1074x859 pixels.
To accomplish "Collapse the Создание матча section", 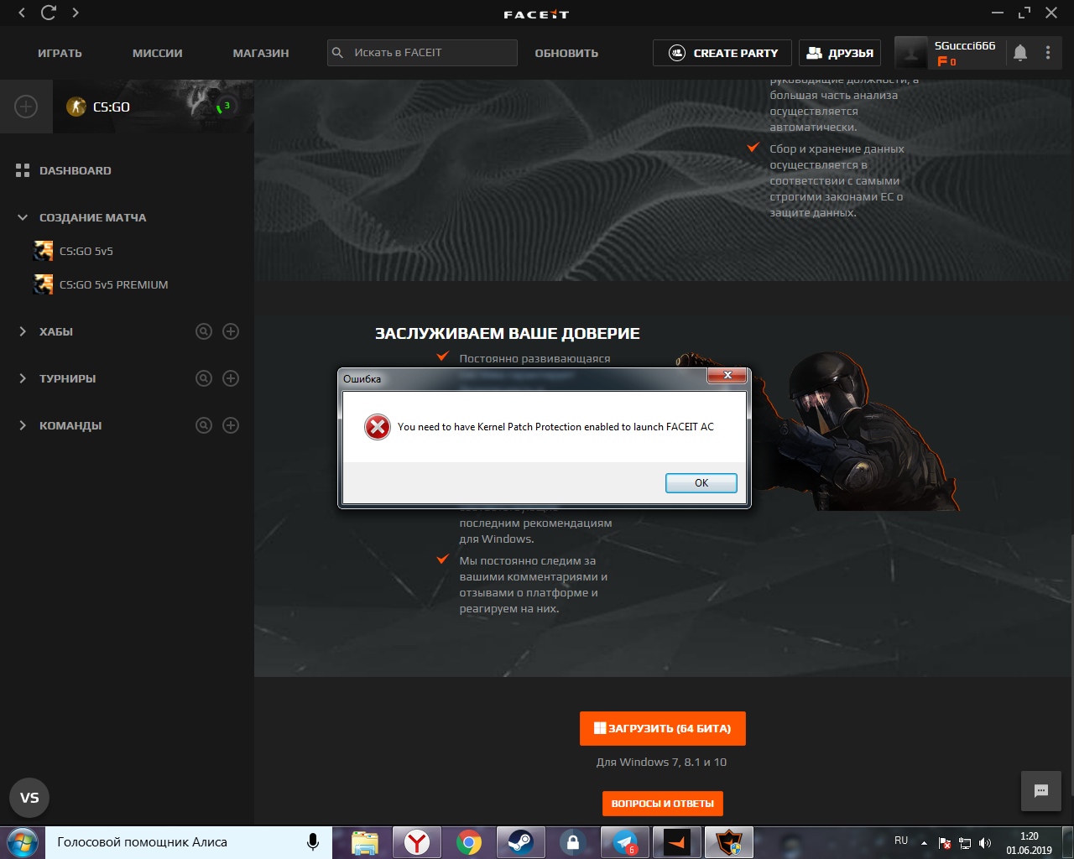I will pyautogui.click(x=23, y=217).
